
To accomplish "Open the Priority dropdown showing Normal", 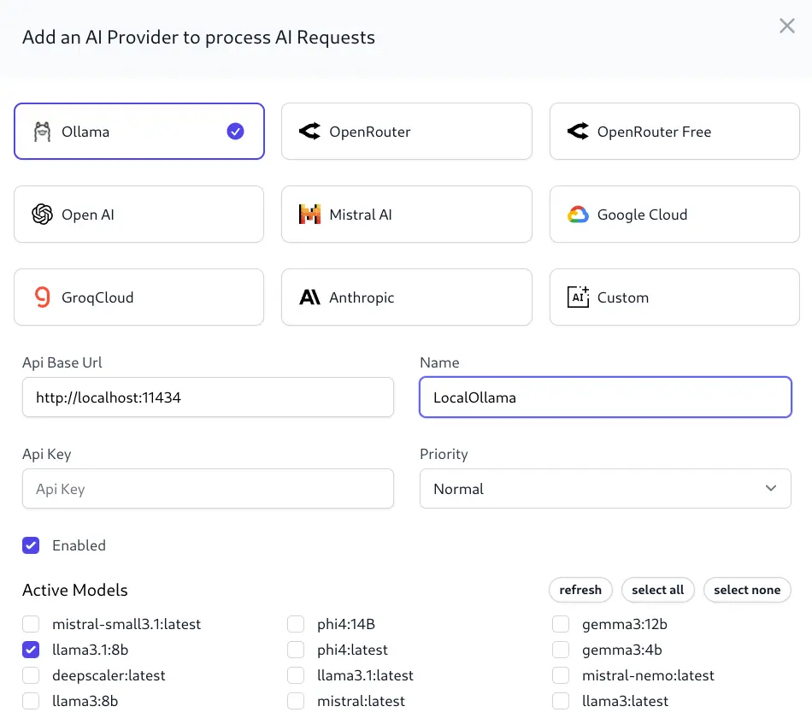I will pos(605,489).
